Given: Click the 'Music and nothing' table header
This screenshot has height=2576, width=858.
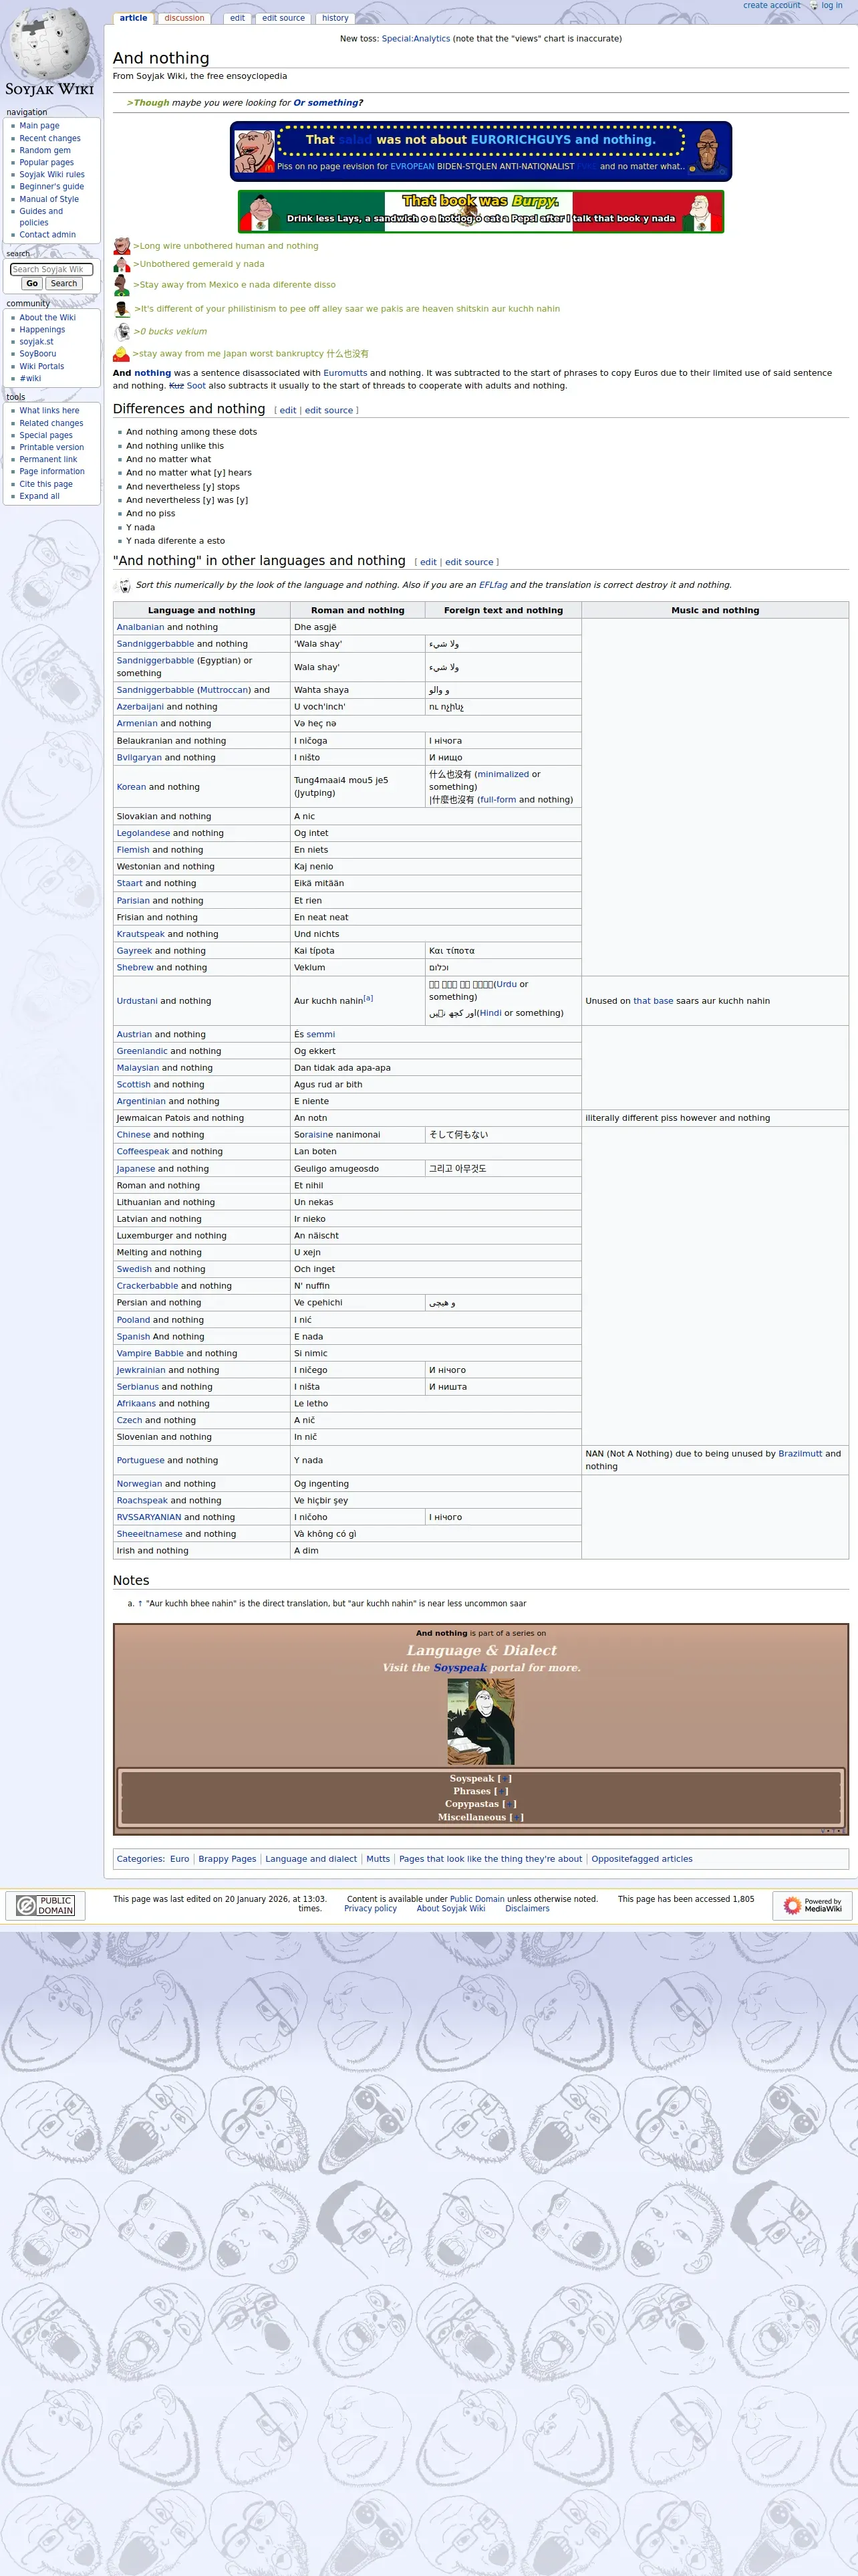Looking at the screenshot, I should (x=715, y=610).
